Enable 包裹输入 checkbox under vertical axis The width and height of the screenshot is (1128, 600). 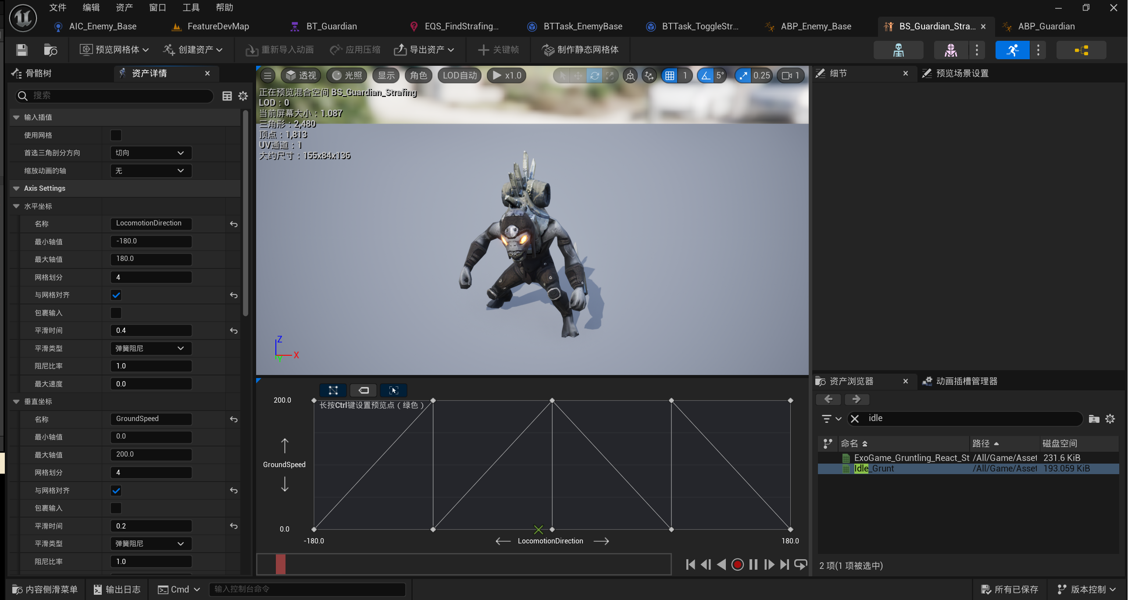tap(116, 508)
